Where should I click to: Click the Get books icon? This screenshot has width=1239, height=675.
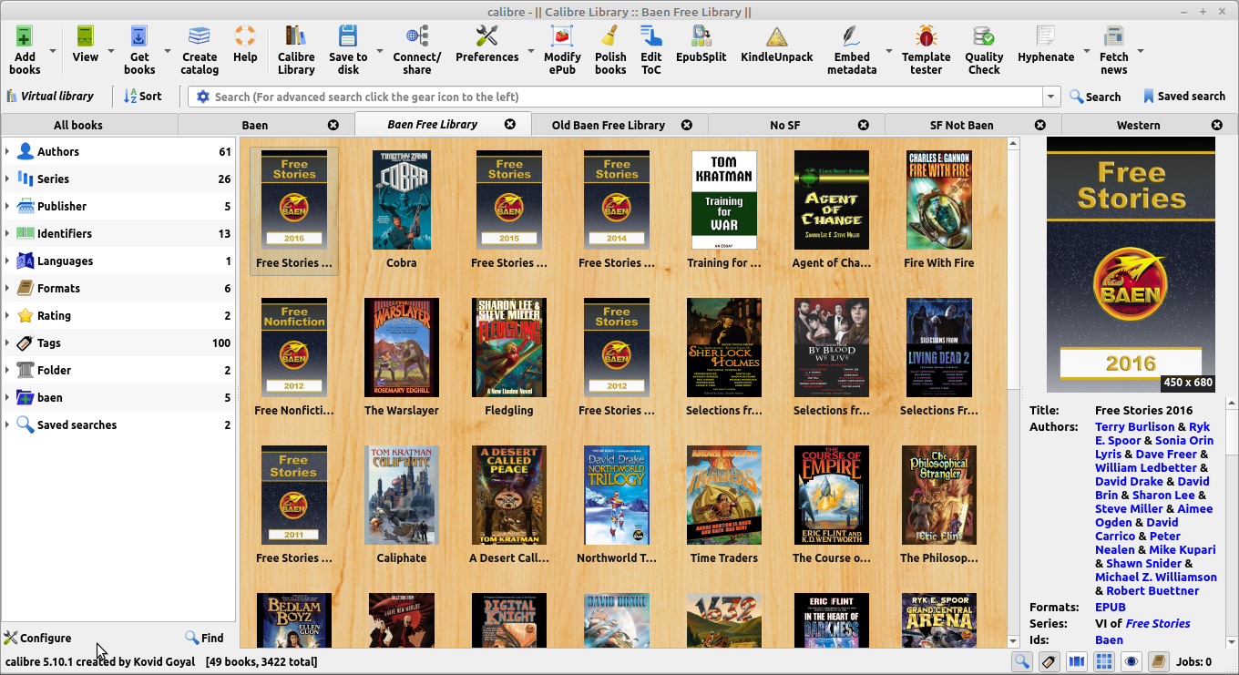(139, 36)
